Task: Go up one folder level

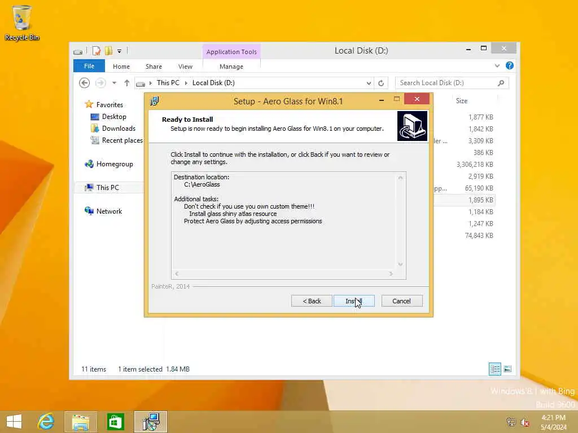Action: (x=127, y=83)
